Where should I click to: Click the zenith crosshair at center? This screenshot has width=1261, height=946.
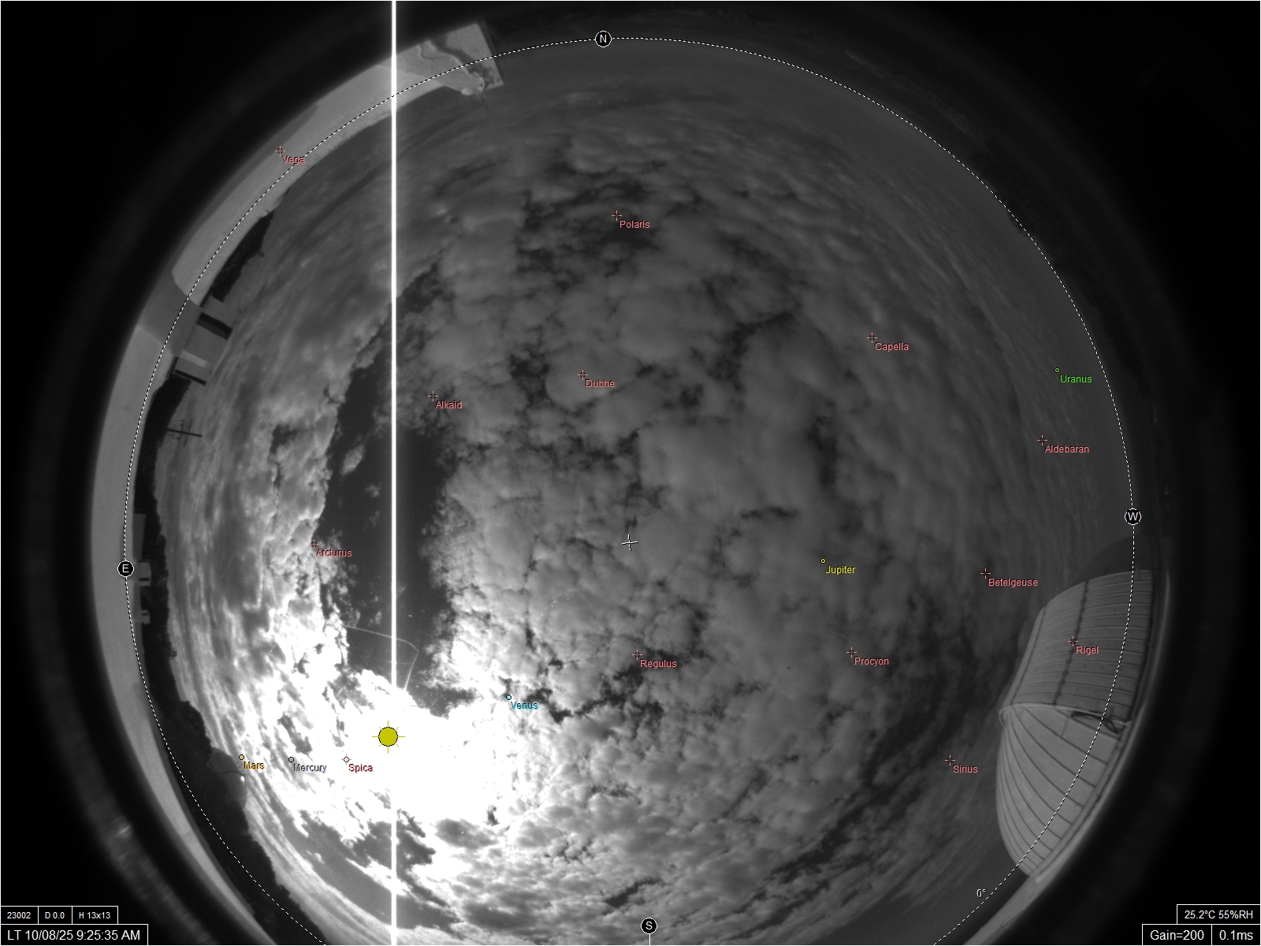(x=630, y=542)
